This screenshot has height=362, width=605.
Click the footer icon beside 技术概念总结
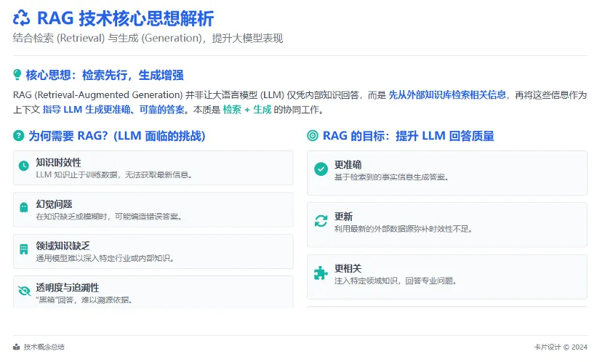(17, 347)
